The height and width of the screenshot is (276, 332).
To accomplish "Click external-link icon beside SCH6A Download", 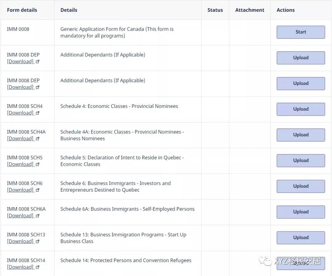I will pos(38,216).
